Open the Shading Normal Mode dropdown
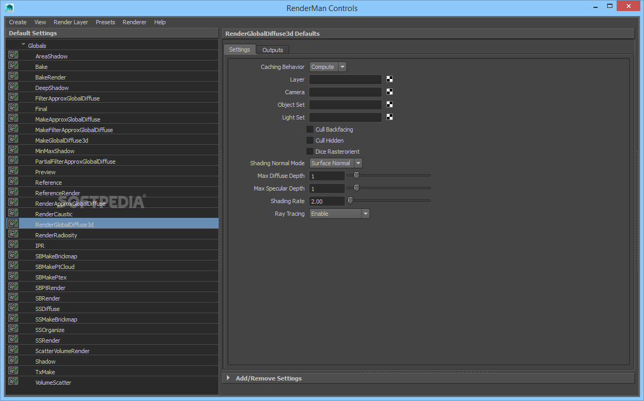The image size is (644, 401). click(336, 163)
